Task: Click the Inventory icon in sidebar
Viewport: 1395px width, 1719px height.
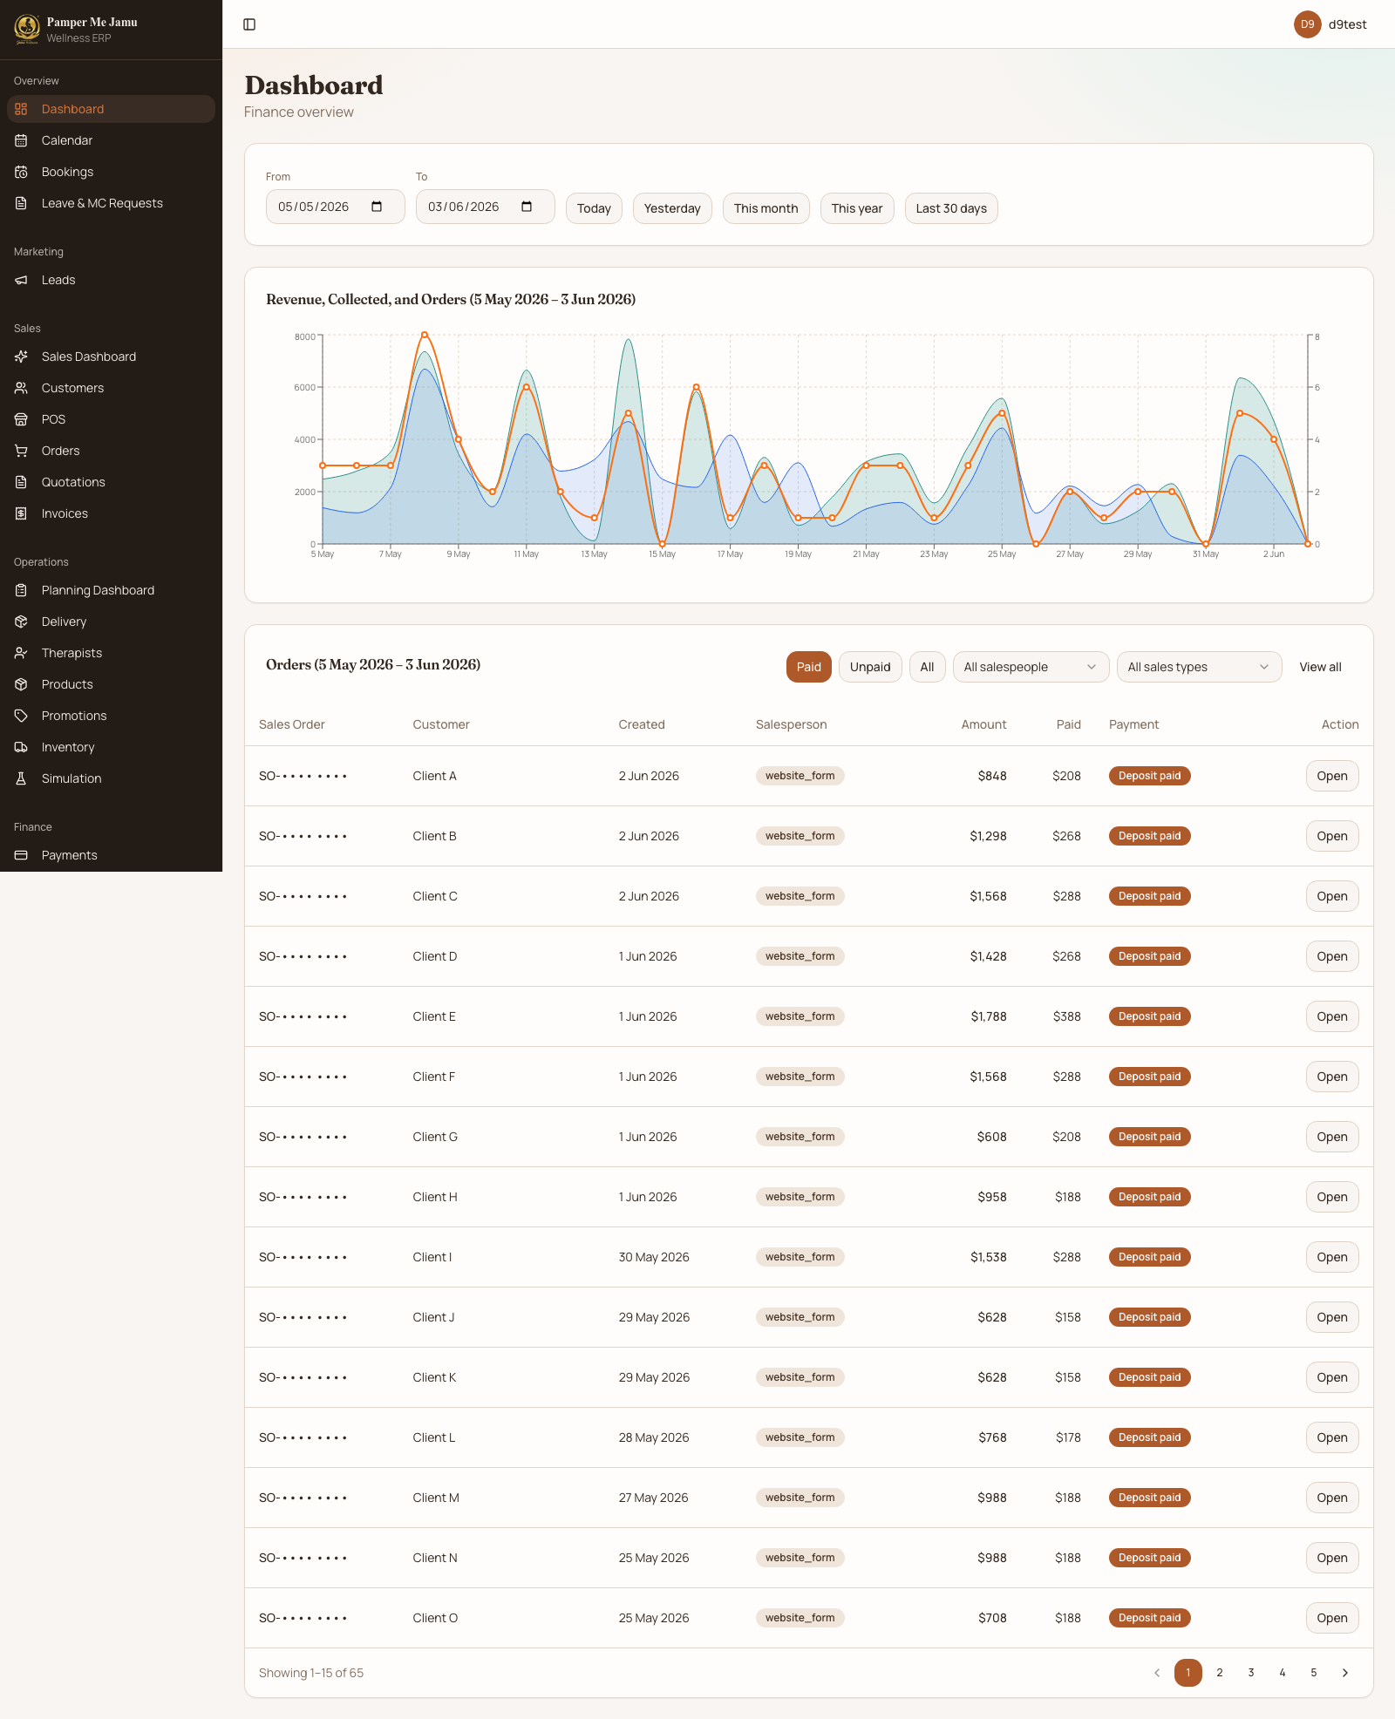Action: click(21, 747)
